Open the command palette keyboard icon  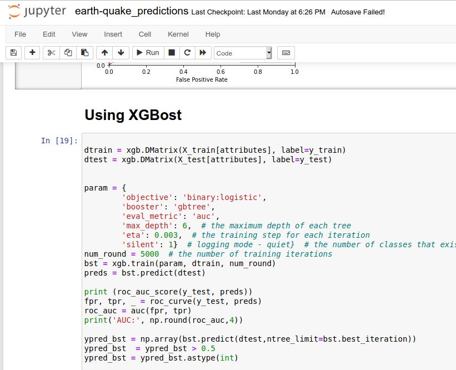click(286, 53)
